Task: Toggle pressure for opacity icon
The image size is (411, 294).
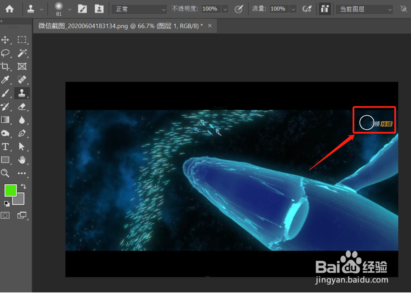Action: coord(239,9)
